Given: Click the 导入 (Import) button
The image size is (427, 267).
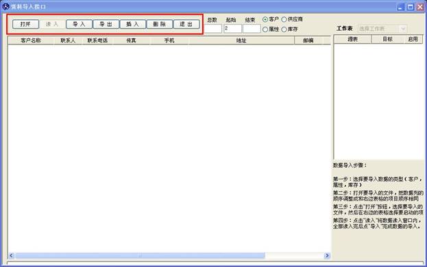Looking at the screenshot, I should pos(79,24).
